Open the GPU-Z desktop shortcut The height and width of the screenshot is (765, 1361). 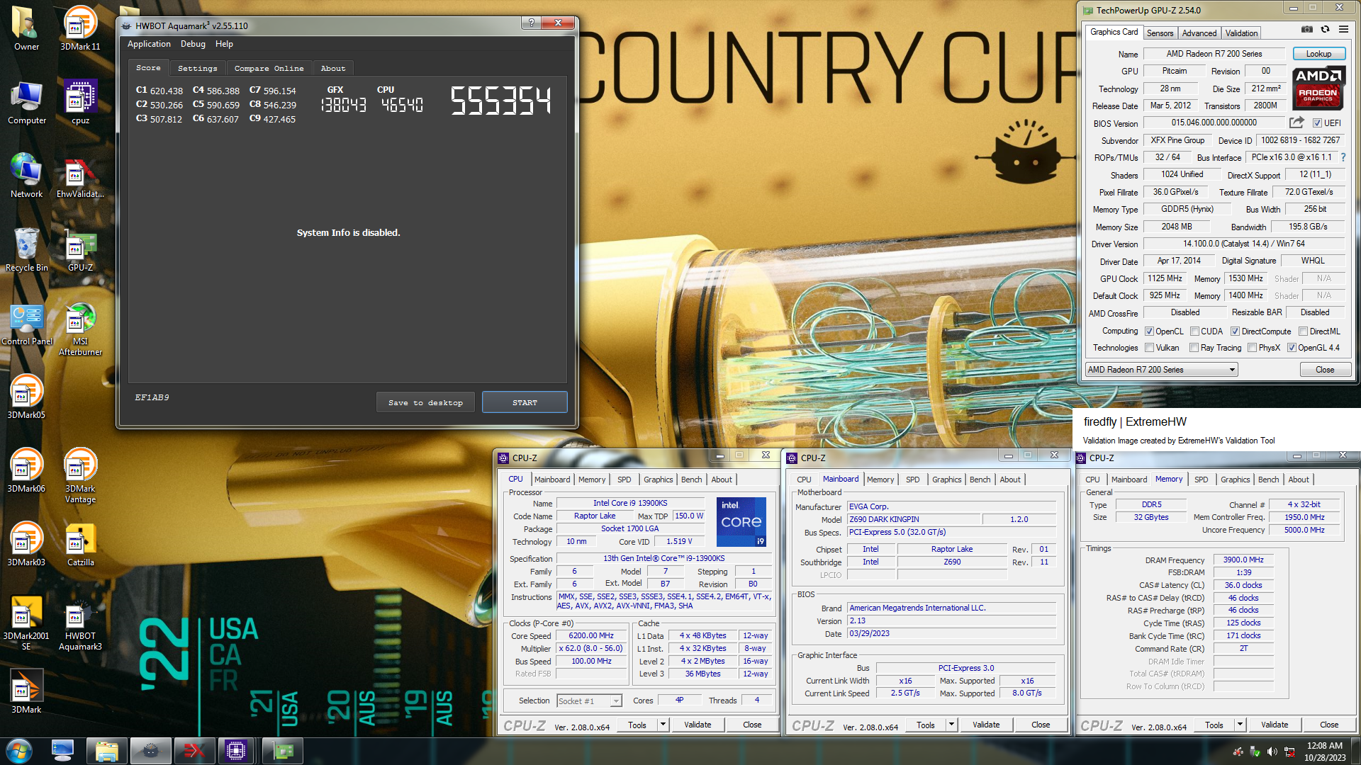tap(80, 249)
